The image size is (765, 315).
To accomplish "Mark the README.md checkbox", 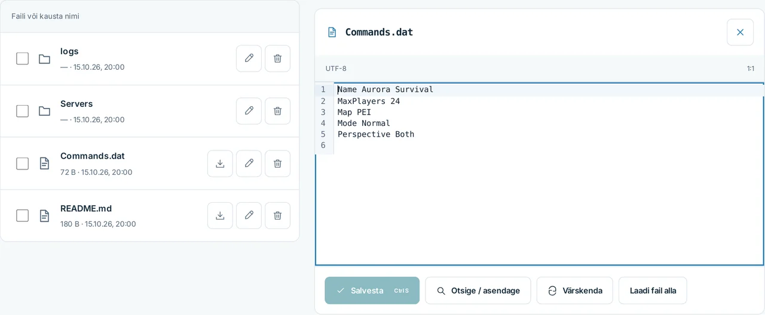I will click(x=22, y=215).
